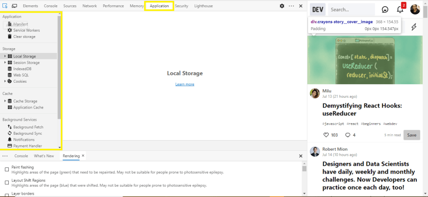
Task: Expand the Session Storage tree node
Action: (x=5, y=62)
